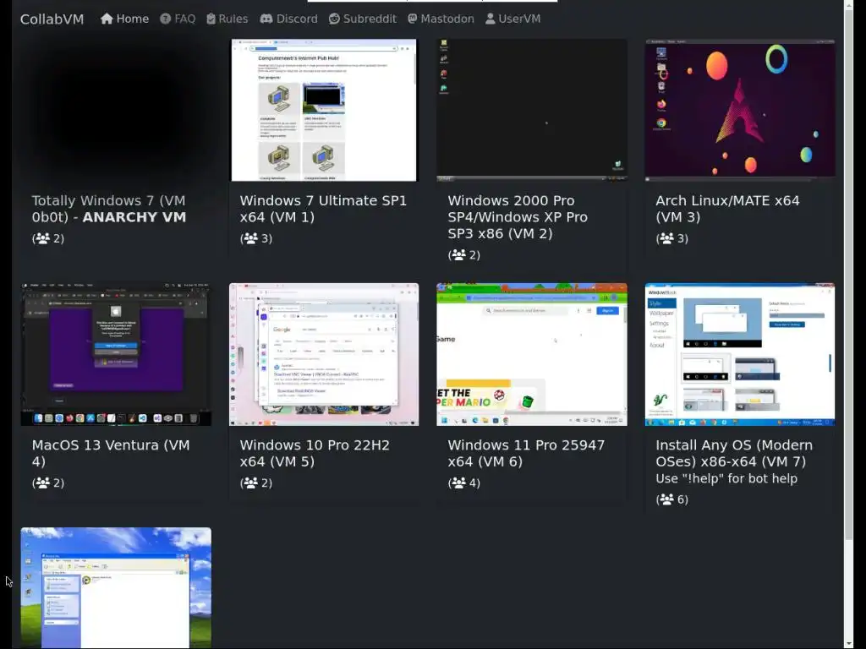Viewport: 866px width, 649px height.
Task: Open the Rules nav link
Action: pos(227,19)
